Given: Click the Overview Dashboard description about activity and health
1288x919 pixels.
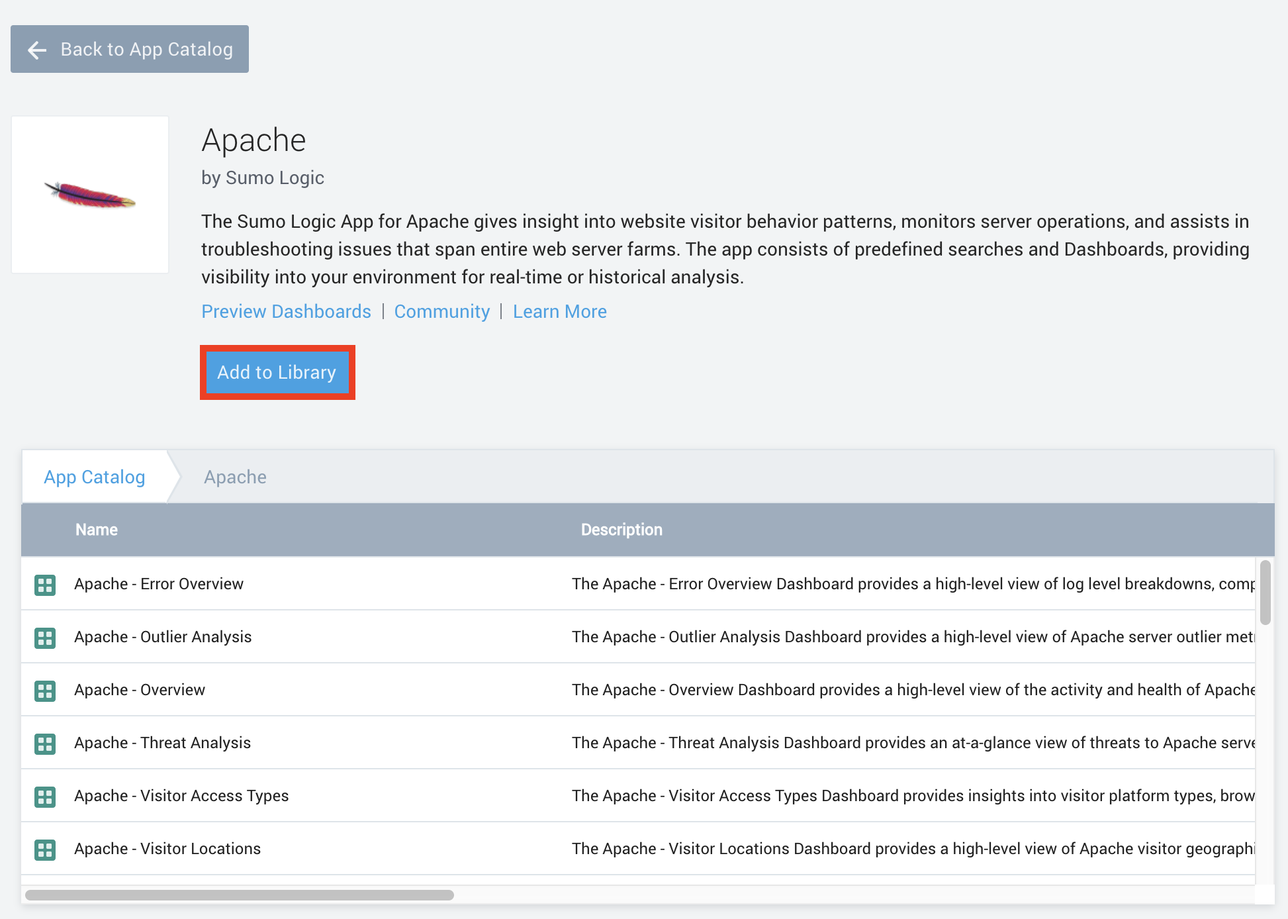Looking at the screenshot, I should 913,690.
